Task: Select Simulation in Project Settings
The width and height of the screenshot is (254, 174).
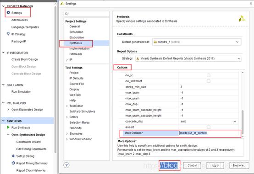Action: 76,32
